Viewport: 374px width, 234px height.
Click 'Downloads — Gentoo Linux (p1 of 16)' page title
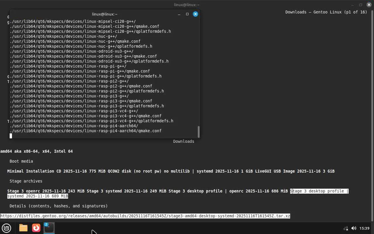click(x=326, y=12)
